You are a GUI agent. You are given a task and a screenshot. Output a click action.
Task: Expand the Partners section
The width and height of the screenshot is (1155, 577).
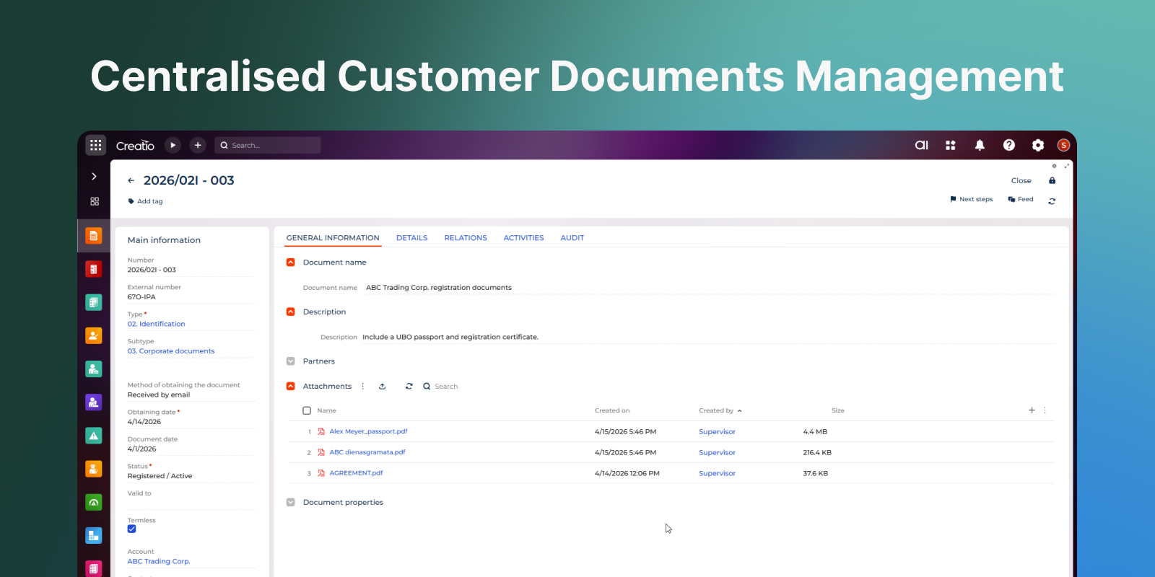tap(291, 361)
